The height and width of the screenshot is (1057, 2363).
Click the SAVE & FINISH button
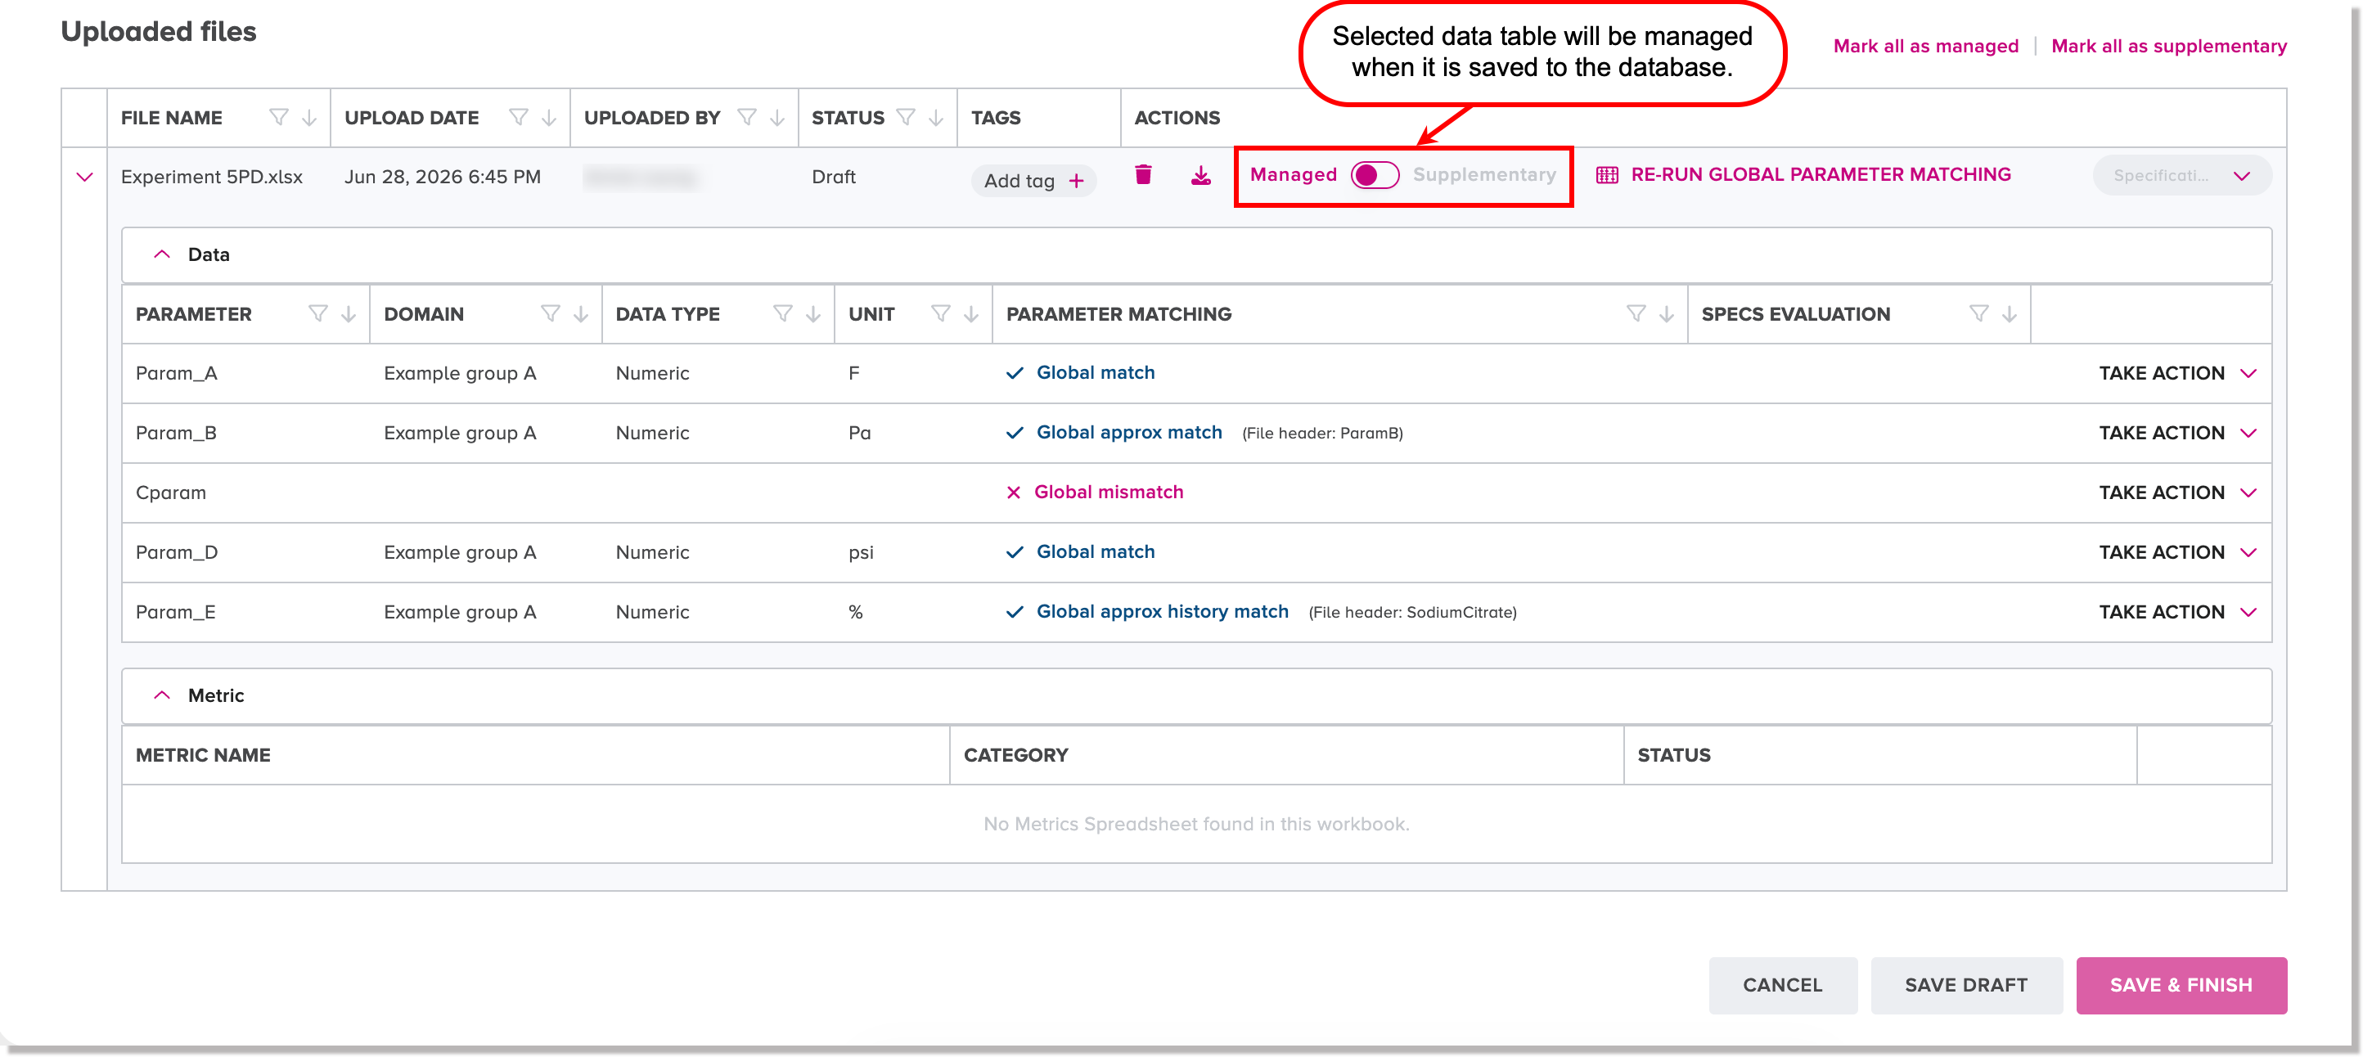click(2181, 984)
